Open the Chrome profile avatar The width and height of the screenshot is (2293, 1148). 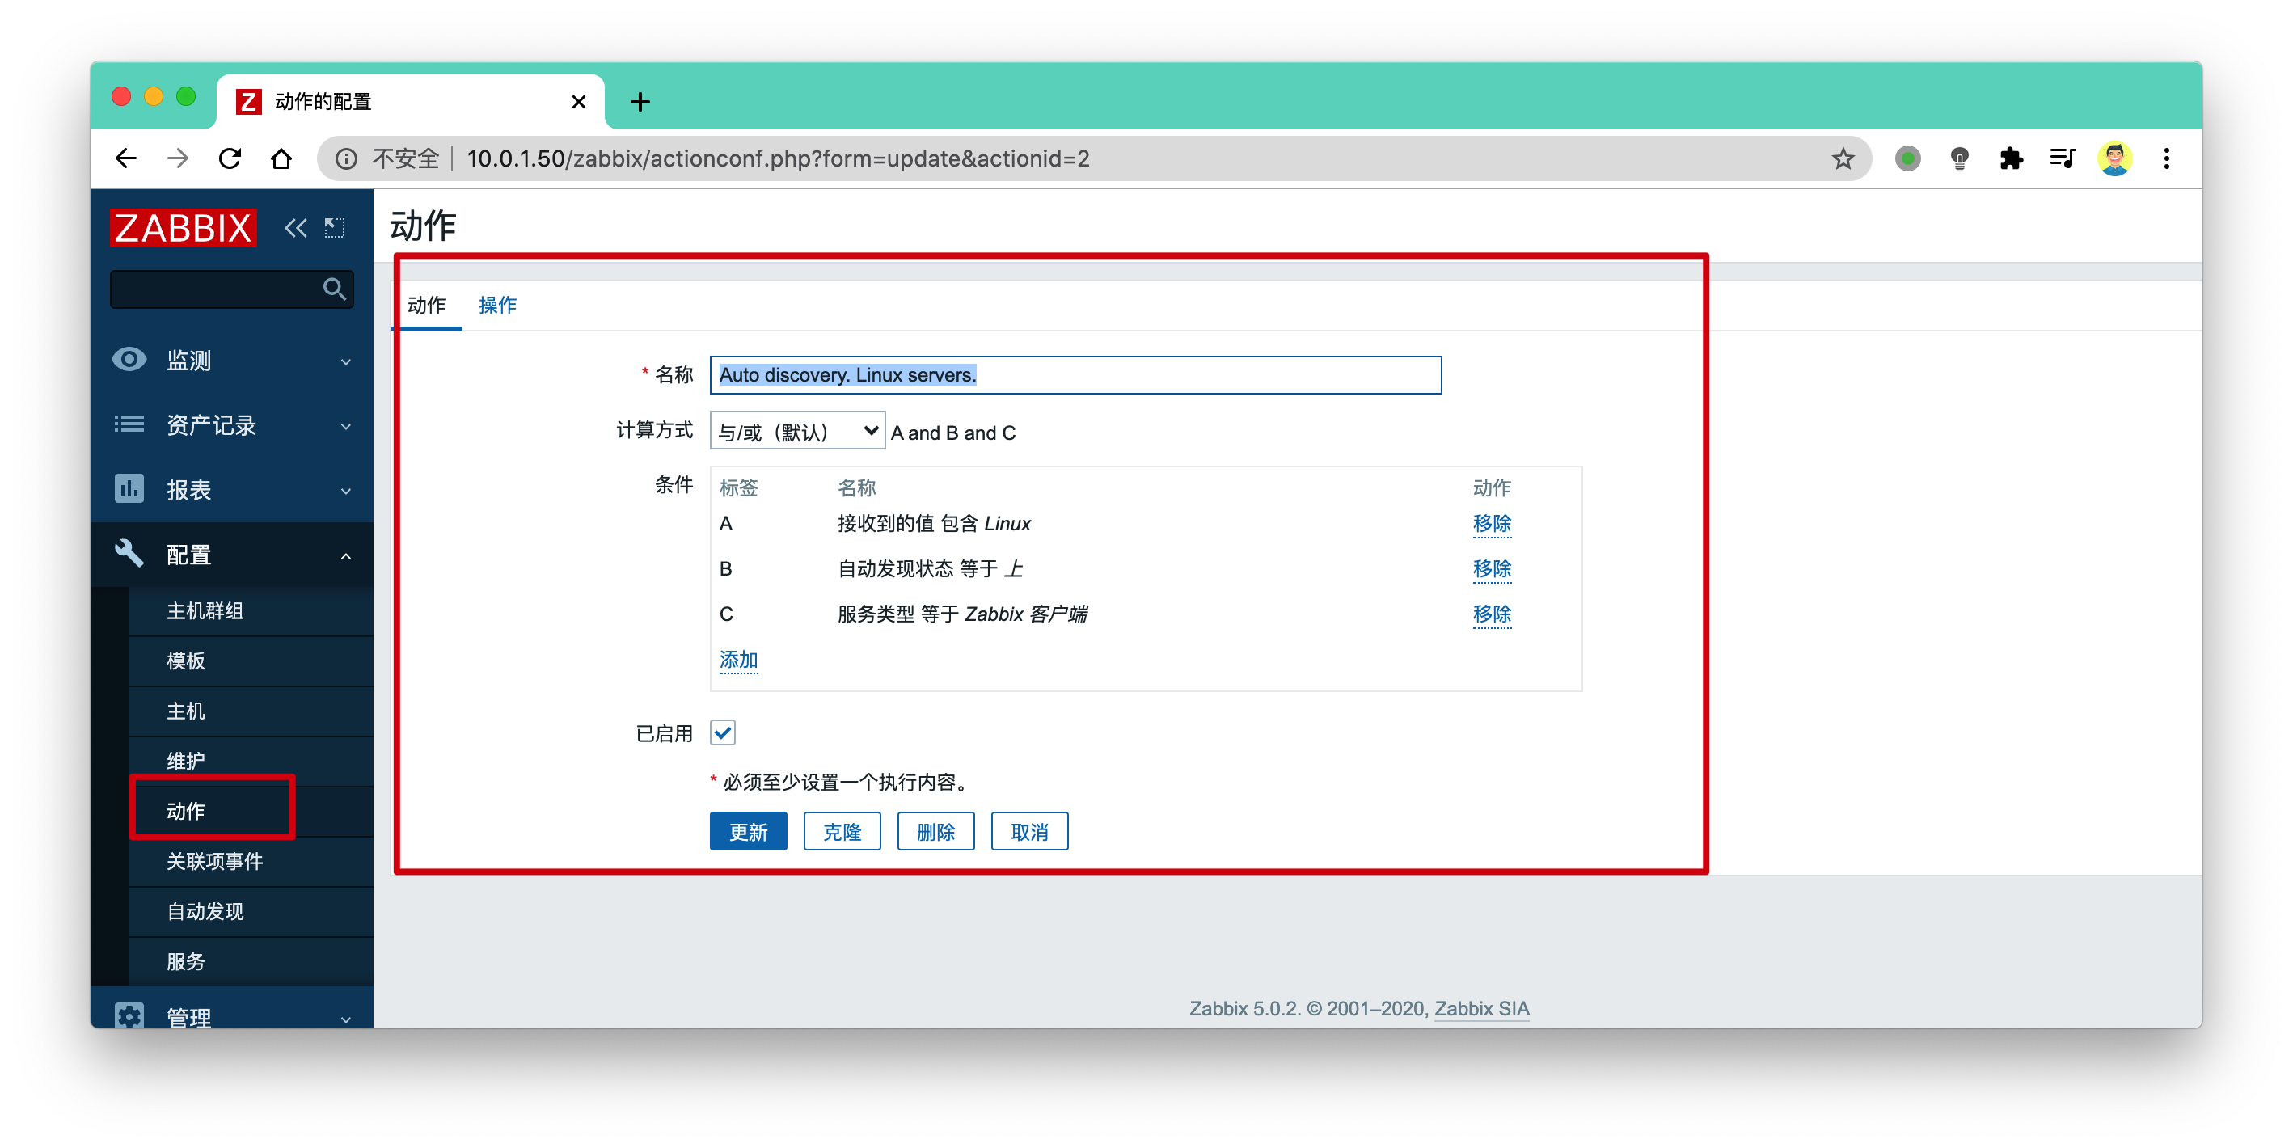point(2115,158)
